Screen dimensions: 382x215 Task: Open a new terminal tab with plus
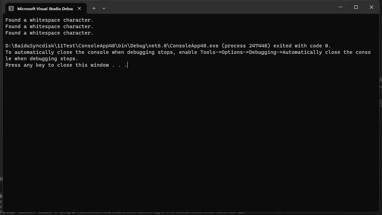tap(94, 8)
